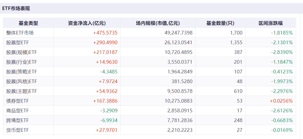Click the net outflow value -4.3485
303x139 pixels.
coord(109,72)
